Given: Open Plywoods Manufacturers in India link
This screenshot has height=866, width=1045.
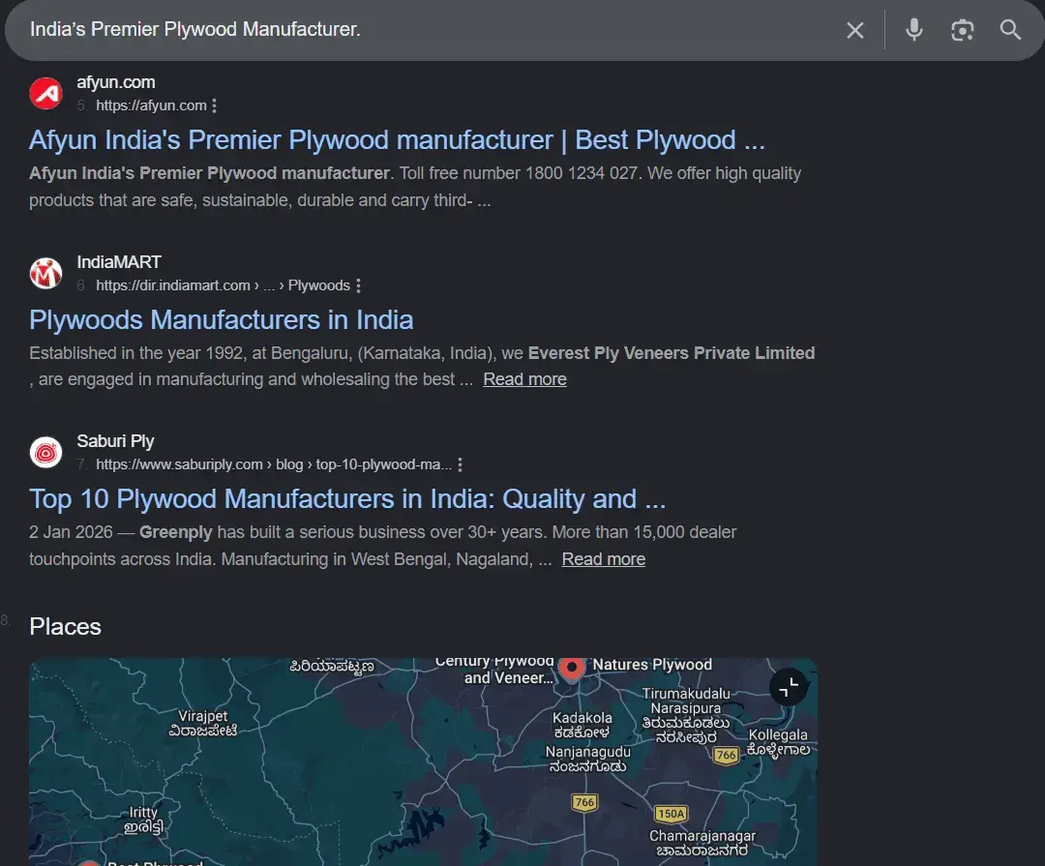Looking at the screenshot, I should tap(222, 320).
